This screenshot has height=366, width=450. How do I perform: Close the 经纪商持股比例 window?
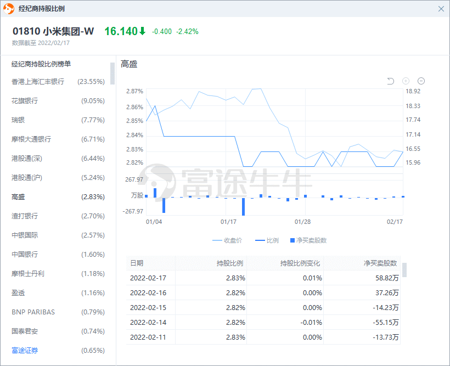441,9
